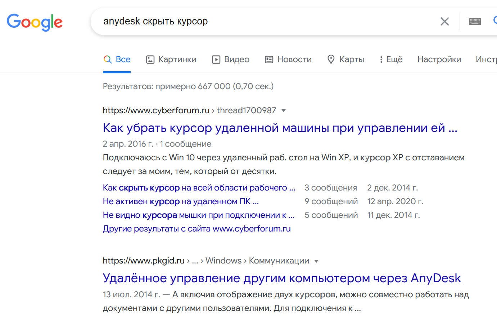Click the text 9 сообщений

[331, 201]
